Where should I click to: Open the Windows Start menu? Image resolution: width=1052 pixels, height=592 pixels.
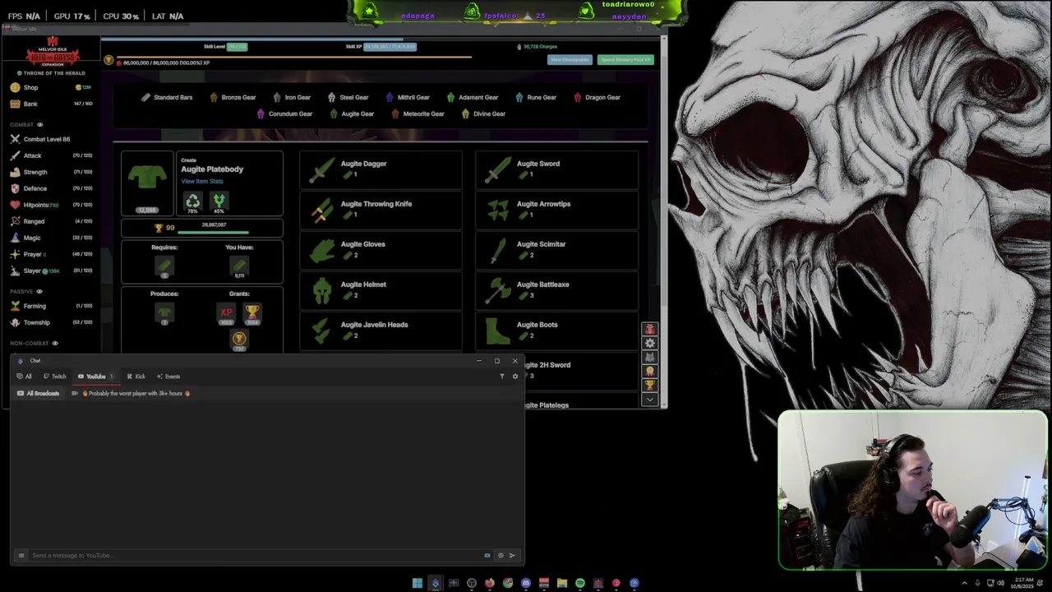[418, 583]
